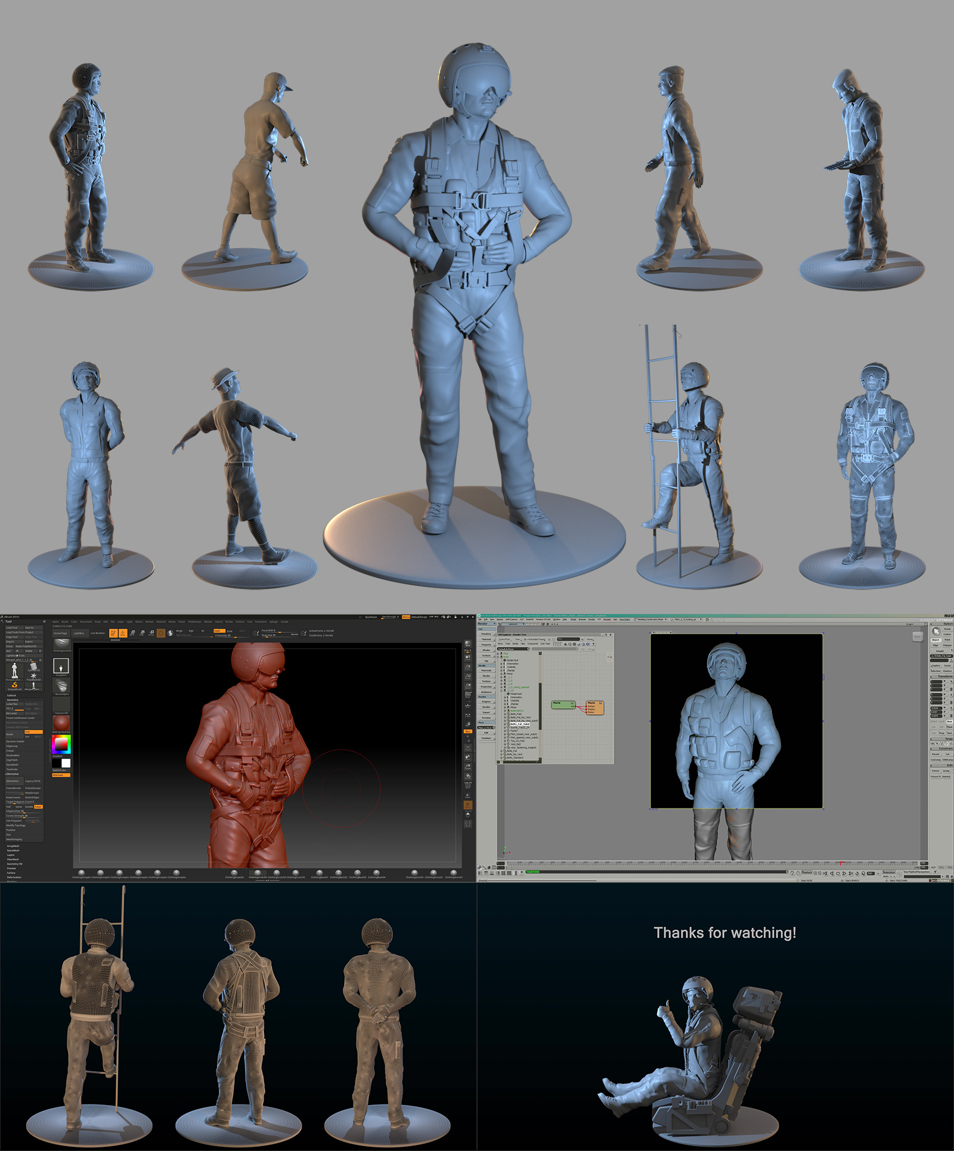Open the Texture Off selector

point(61,705)
